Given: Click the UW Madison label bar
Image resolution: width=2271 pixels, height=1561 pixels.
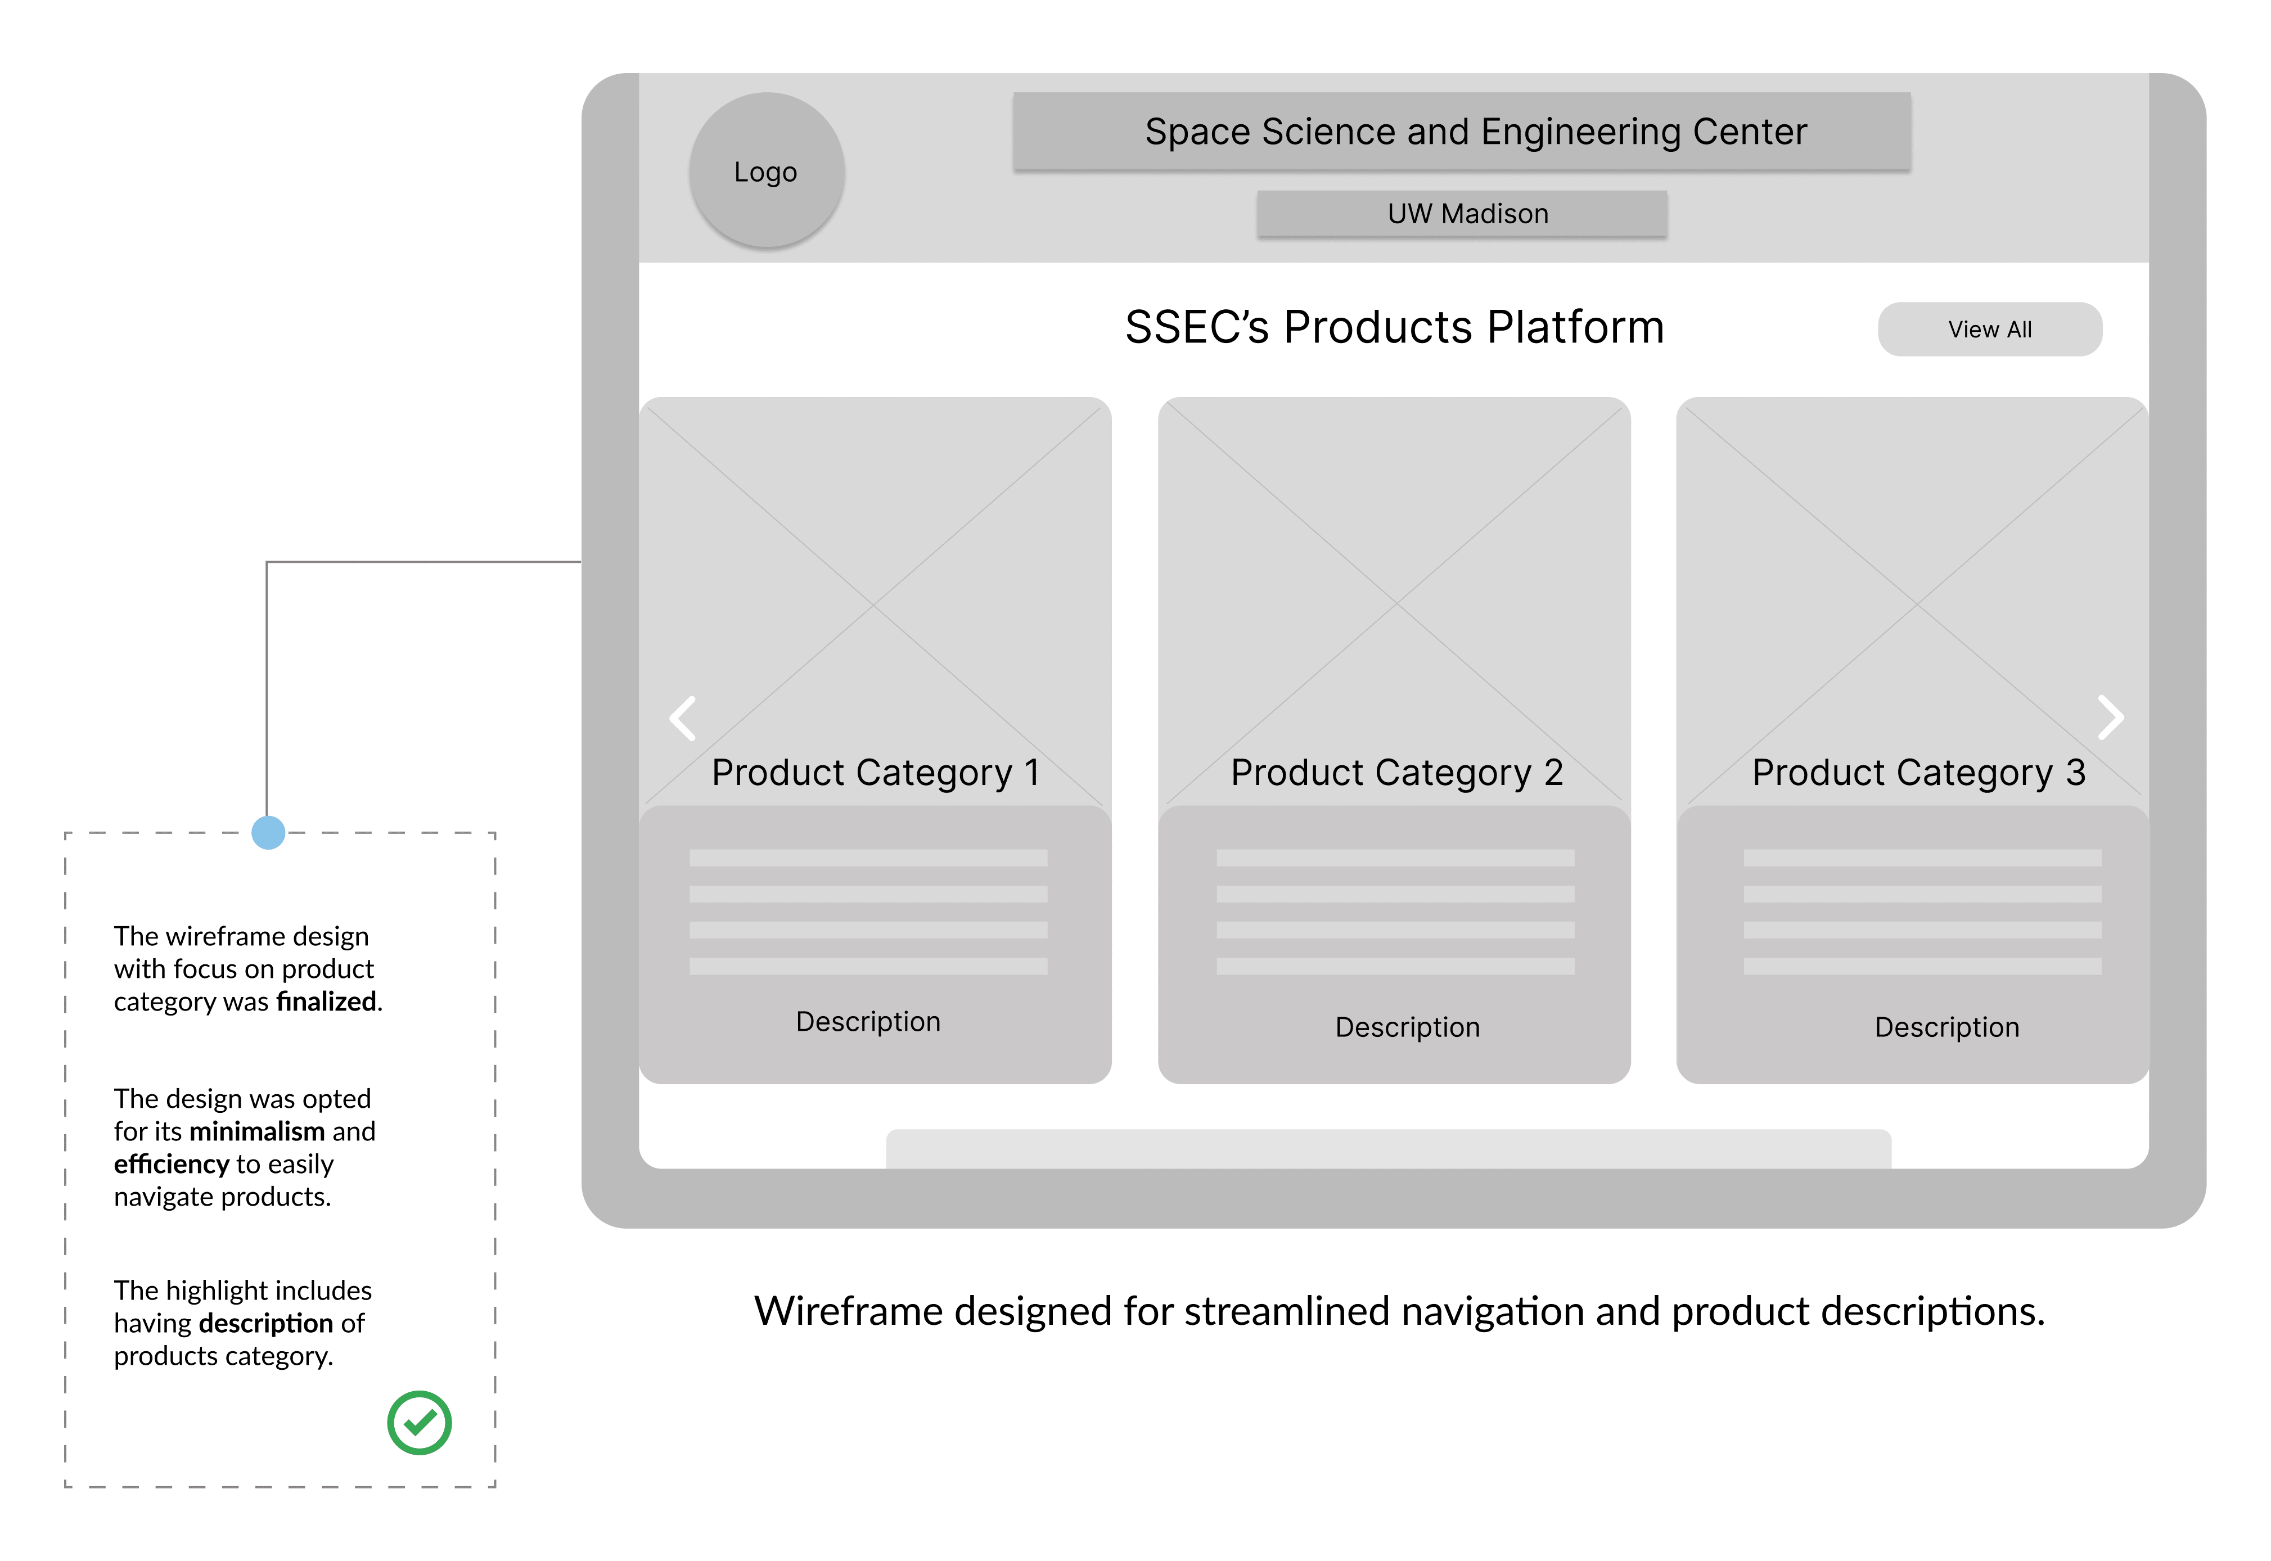Looking at the screenshot, I should [1462, 214].
